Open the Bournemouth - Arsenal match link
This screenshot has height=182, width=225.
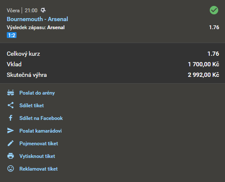click(x=37, y=19)
